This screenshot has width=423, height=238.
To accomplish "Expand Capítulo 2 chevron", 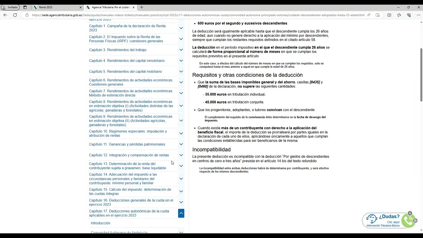I will (x=181, y=39).
